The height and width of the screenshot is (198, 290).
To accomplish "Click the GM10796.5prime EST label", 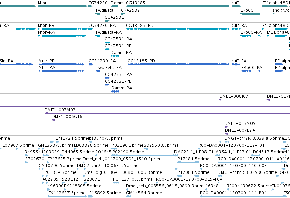I will [56, 166].
